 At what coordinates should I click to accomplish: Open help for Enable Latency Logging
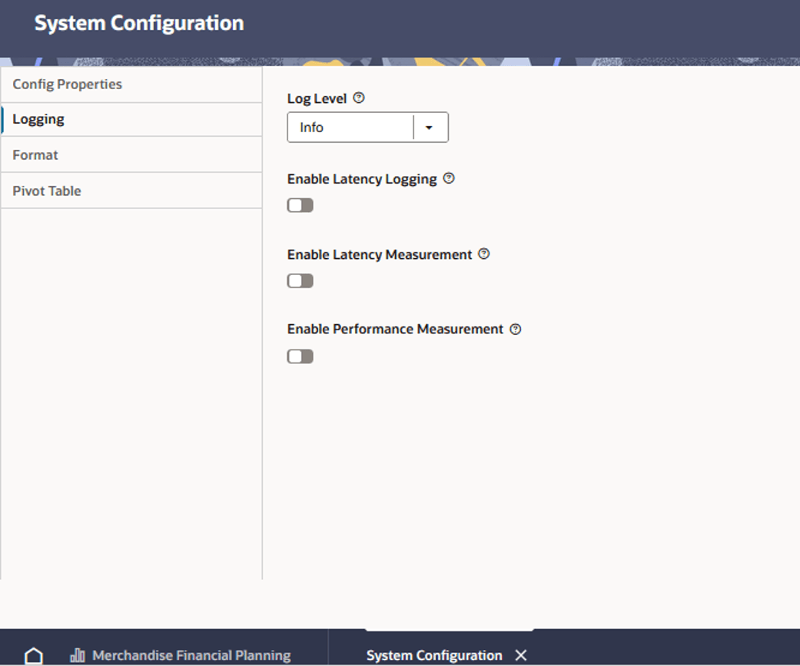click(449, 178)
